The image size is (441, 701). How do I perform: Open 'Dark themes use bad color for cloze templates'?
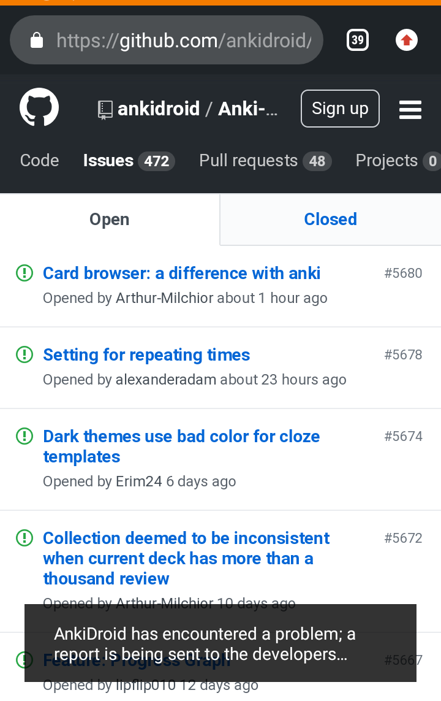coord(181,446)
